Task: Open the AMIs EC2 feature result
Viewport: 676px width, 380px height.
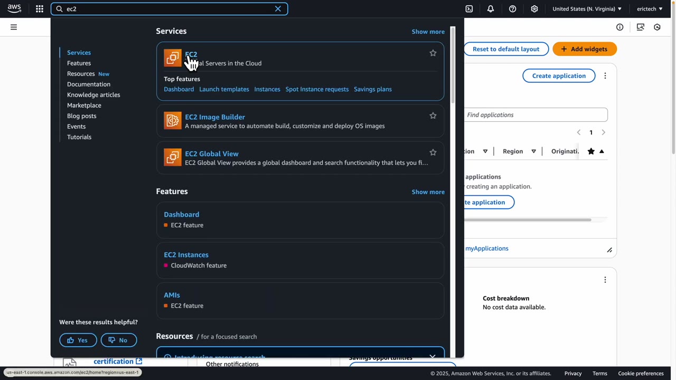Action: point(172,295)
